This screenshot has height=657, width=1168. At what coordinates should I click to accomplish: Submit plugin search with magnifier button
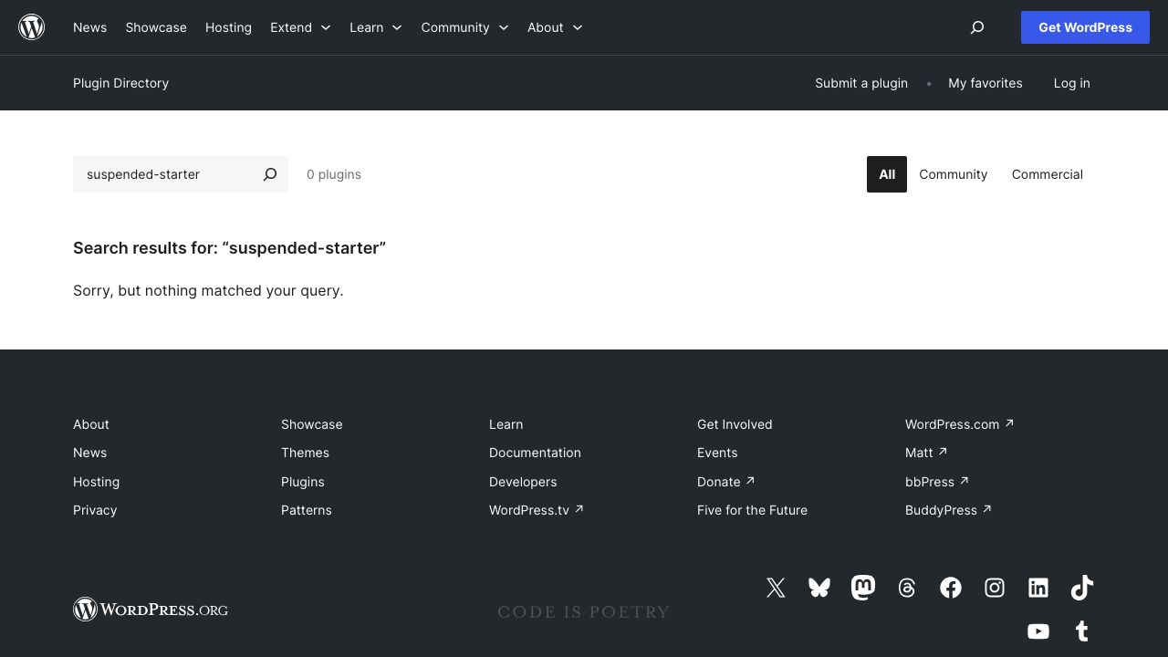point(270,174)
